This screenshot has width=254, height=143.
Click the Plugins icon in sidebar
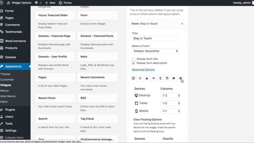pos(2,110)
